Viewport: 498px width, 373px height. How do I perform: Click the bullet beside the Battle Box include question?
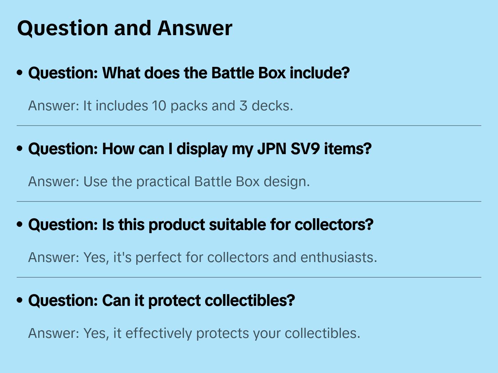point(20,73)
